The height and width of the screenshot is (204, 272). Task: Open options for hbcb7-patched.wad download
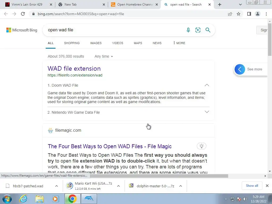click(57, 186)
